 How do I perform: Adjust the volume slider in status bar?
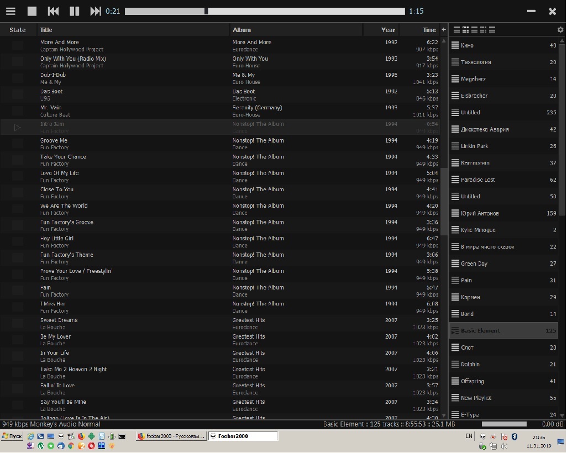pyautogui.click(x=504, y=424)
